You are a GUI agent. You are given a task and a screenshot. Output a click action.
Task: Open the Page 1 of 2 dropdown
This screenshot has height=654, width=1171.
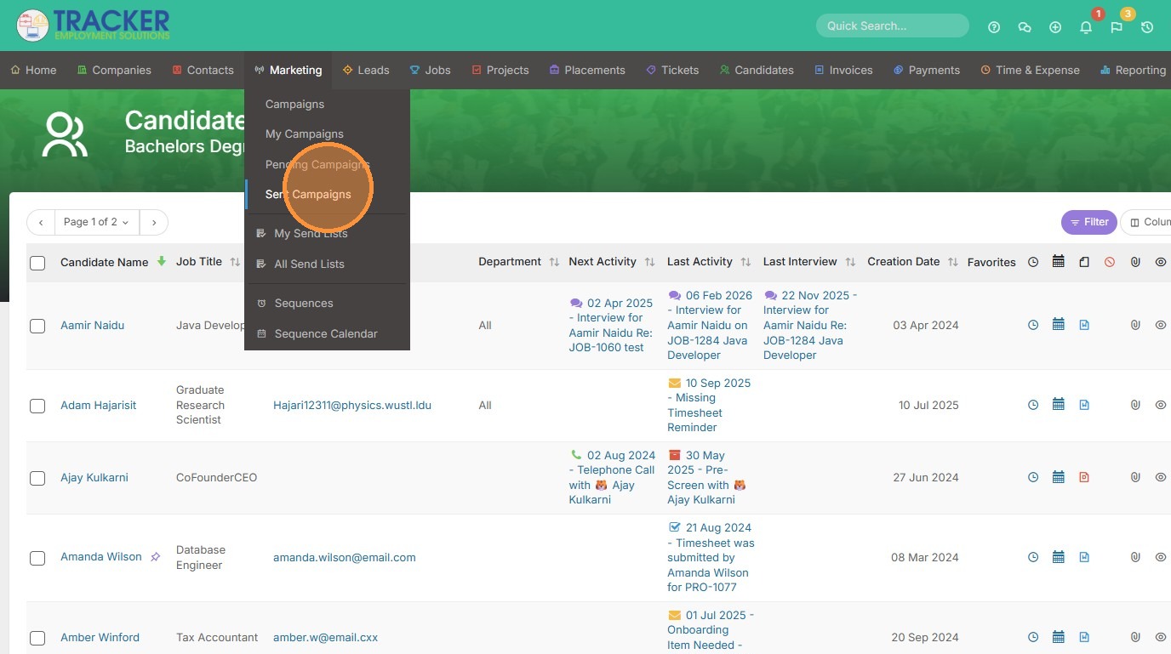96,222
